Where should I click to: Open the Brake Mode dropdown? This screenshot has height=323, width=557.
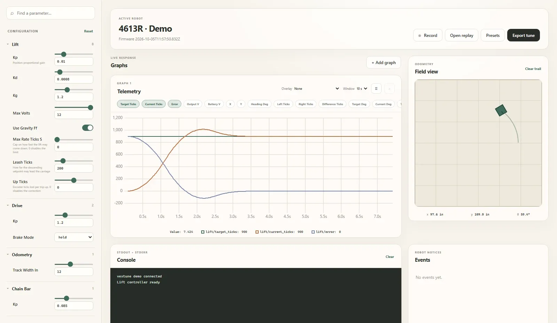pos(74,237)
